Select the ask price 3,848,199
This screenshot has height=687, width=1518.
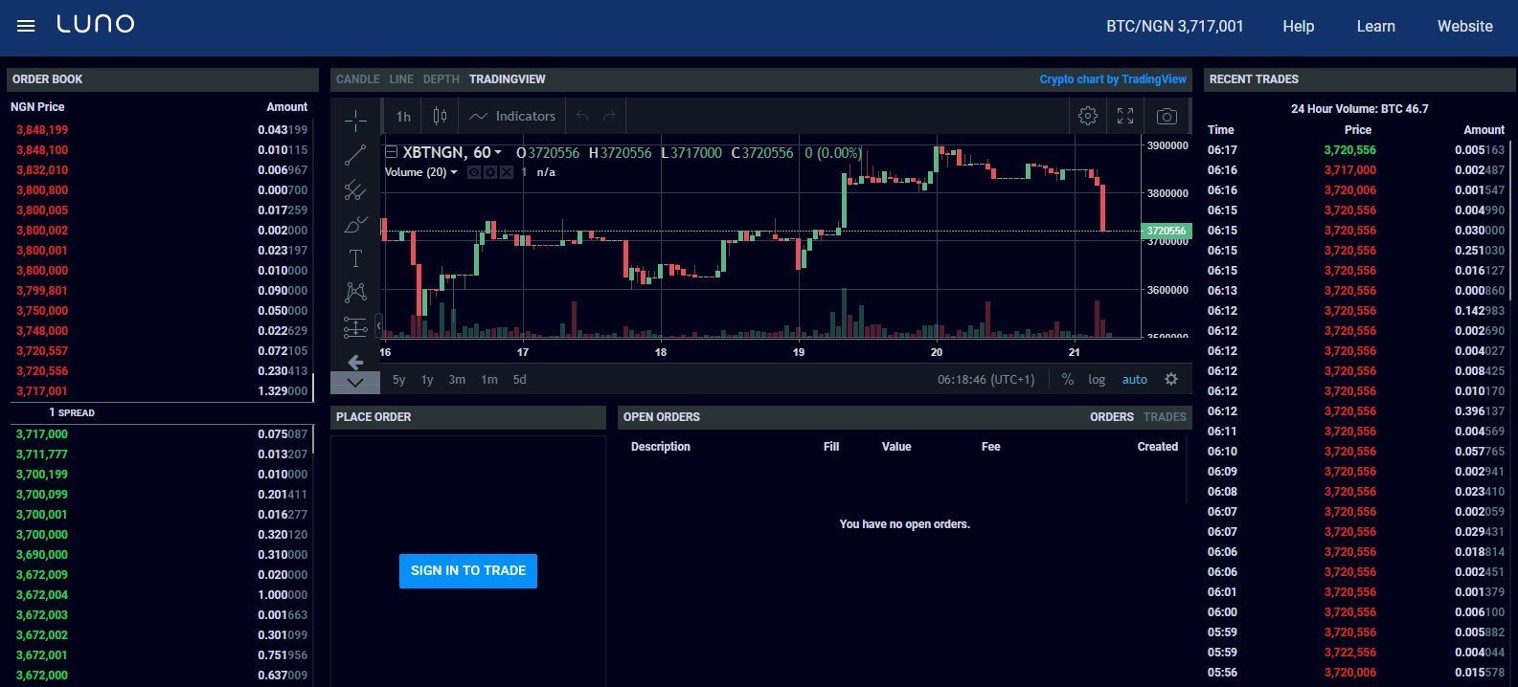tap(42, 130)
